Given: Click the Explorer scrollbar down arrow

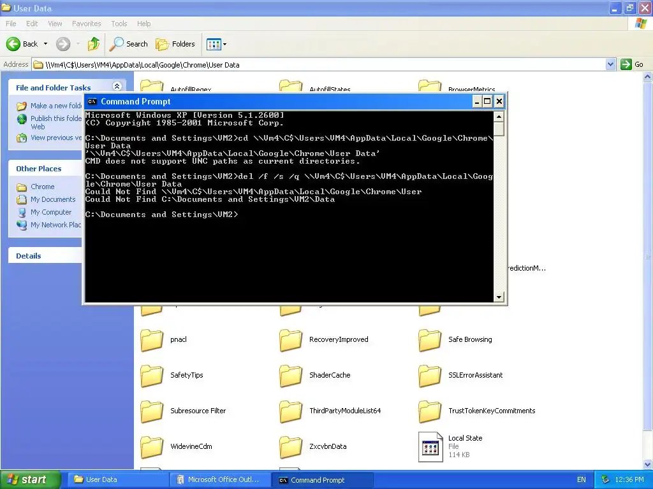Looking at the screenshot, I should click(648, 464).
